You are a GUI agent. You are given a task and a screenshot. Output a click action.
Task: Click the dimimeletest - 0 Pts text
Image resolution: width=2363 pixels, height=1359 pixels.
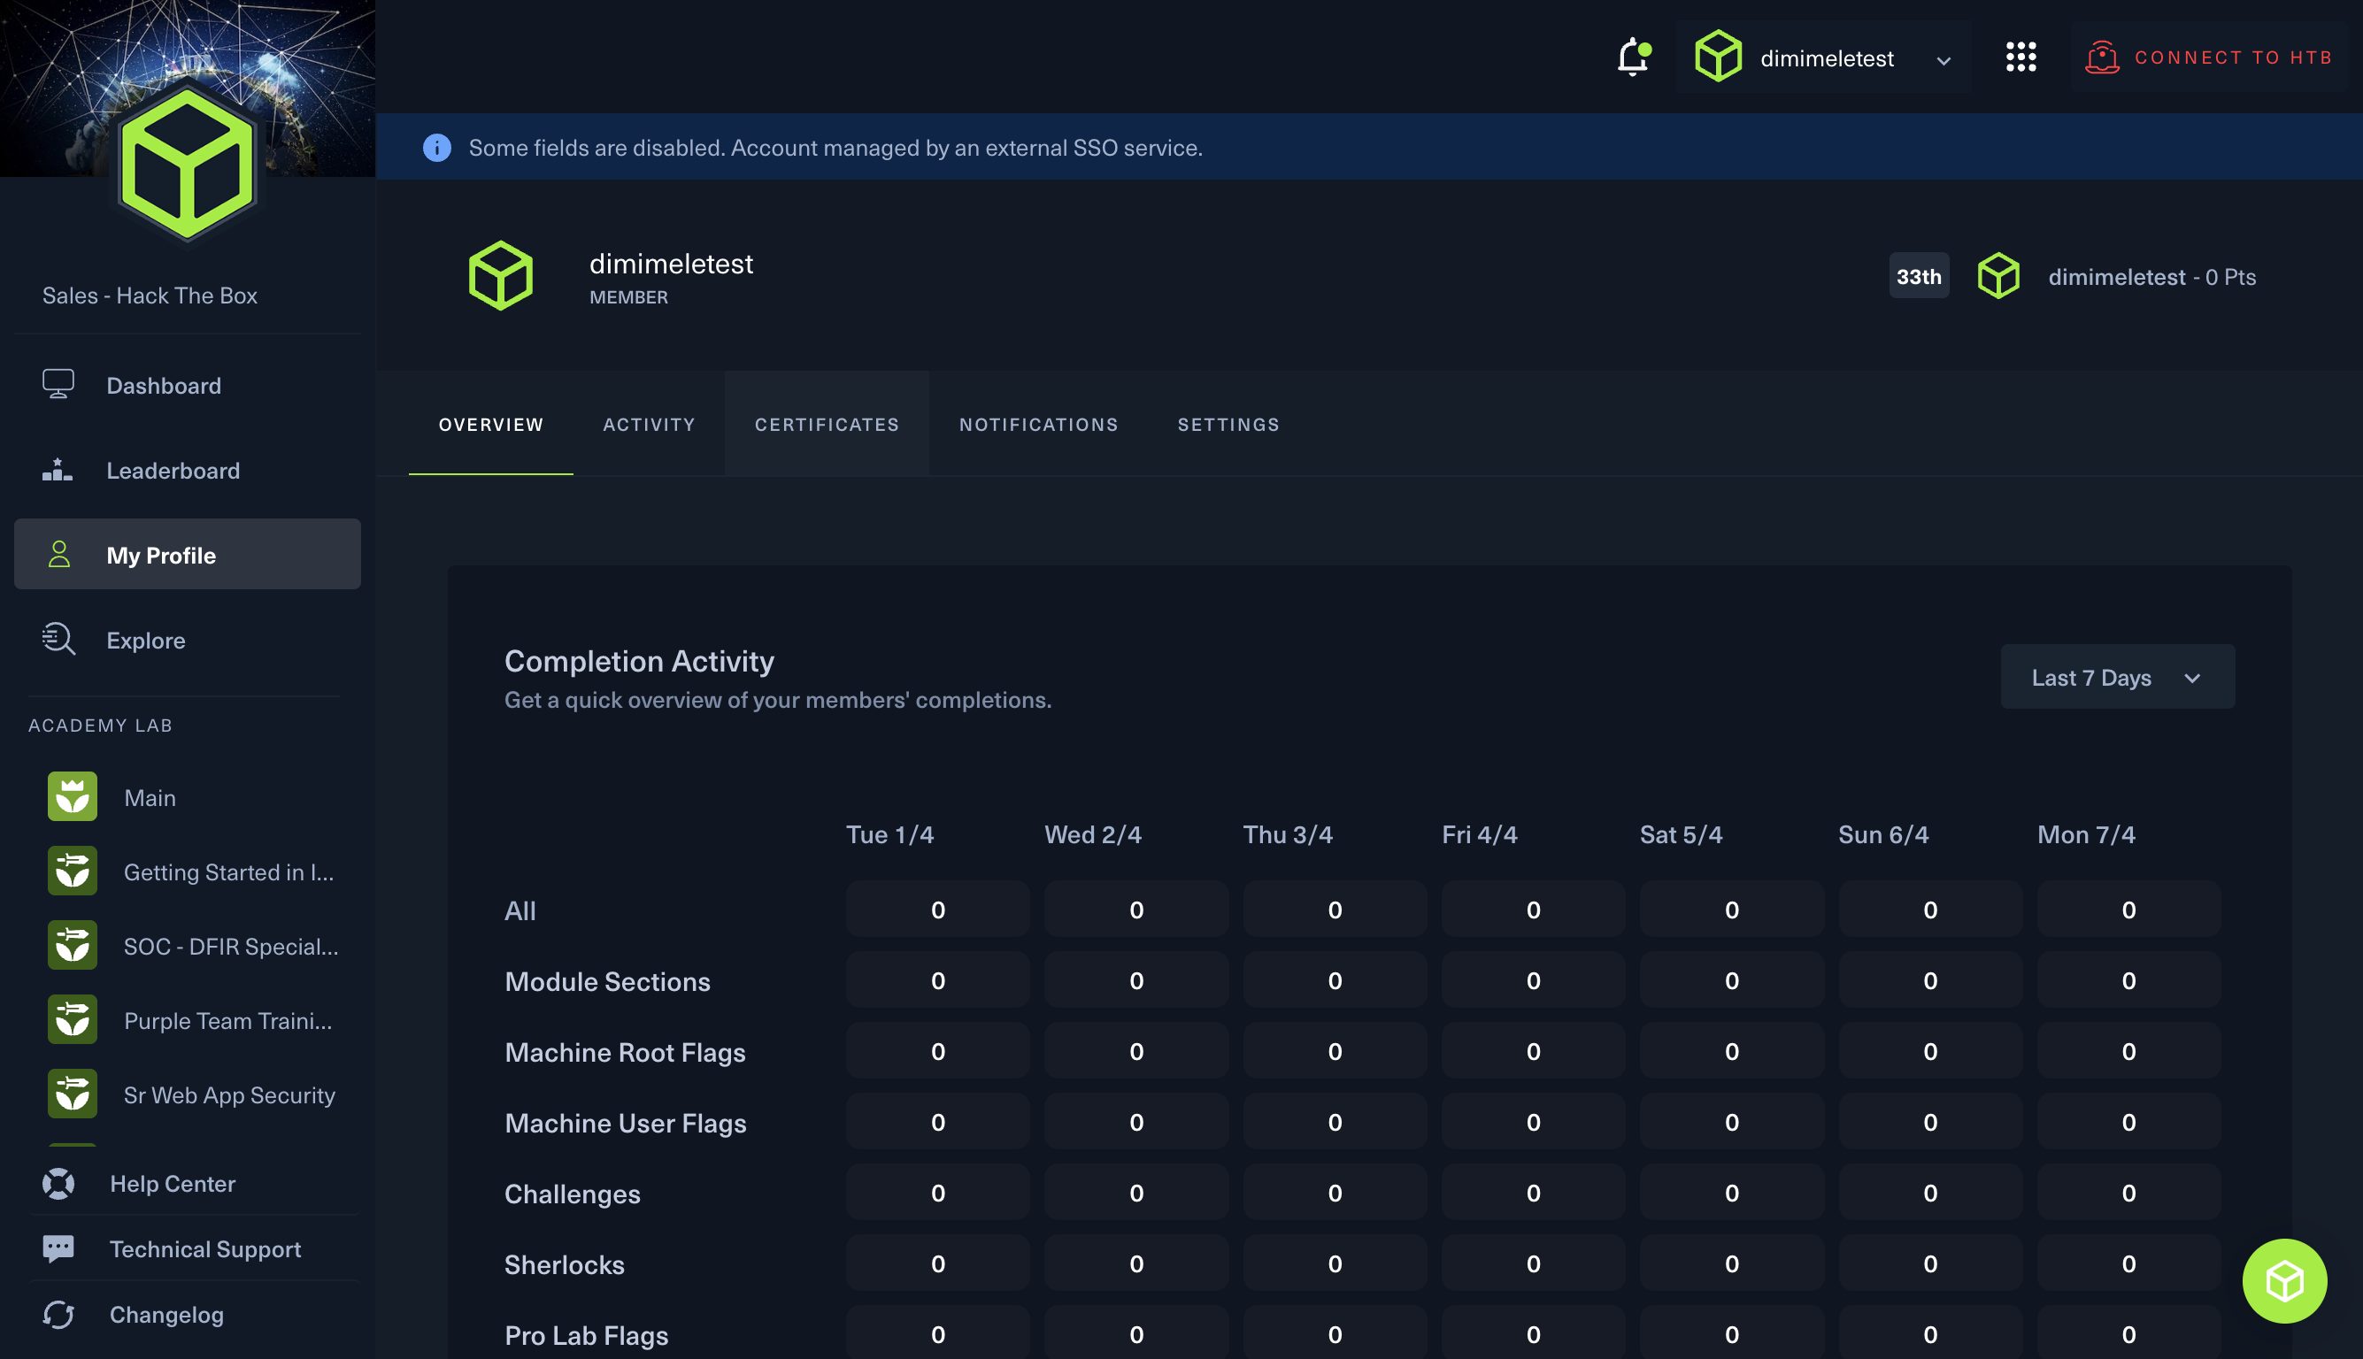pos(2152,276)
